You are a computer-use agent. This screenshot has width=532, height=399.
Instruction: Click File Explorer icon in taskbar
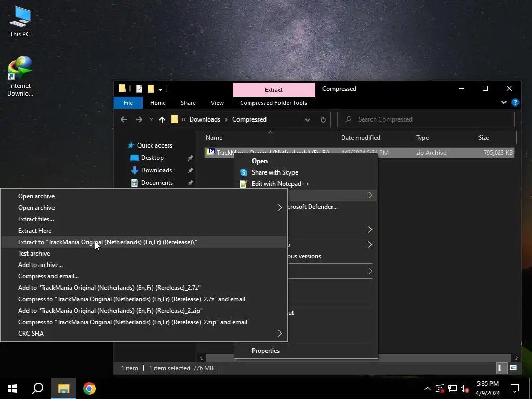[x=64, y=389]
